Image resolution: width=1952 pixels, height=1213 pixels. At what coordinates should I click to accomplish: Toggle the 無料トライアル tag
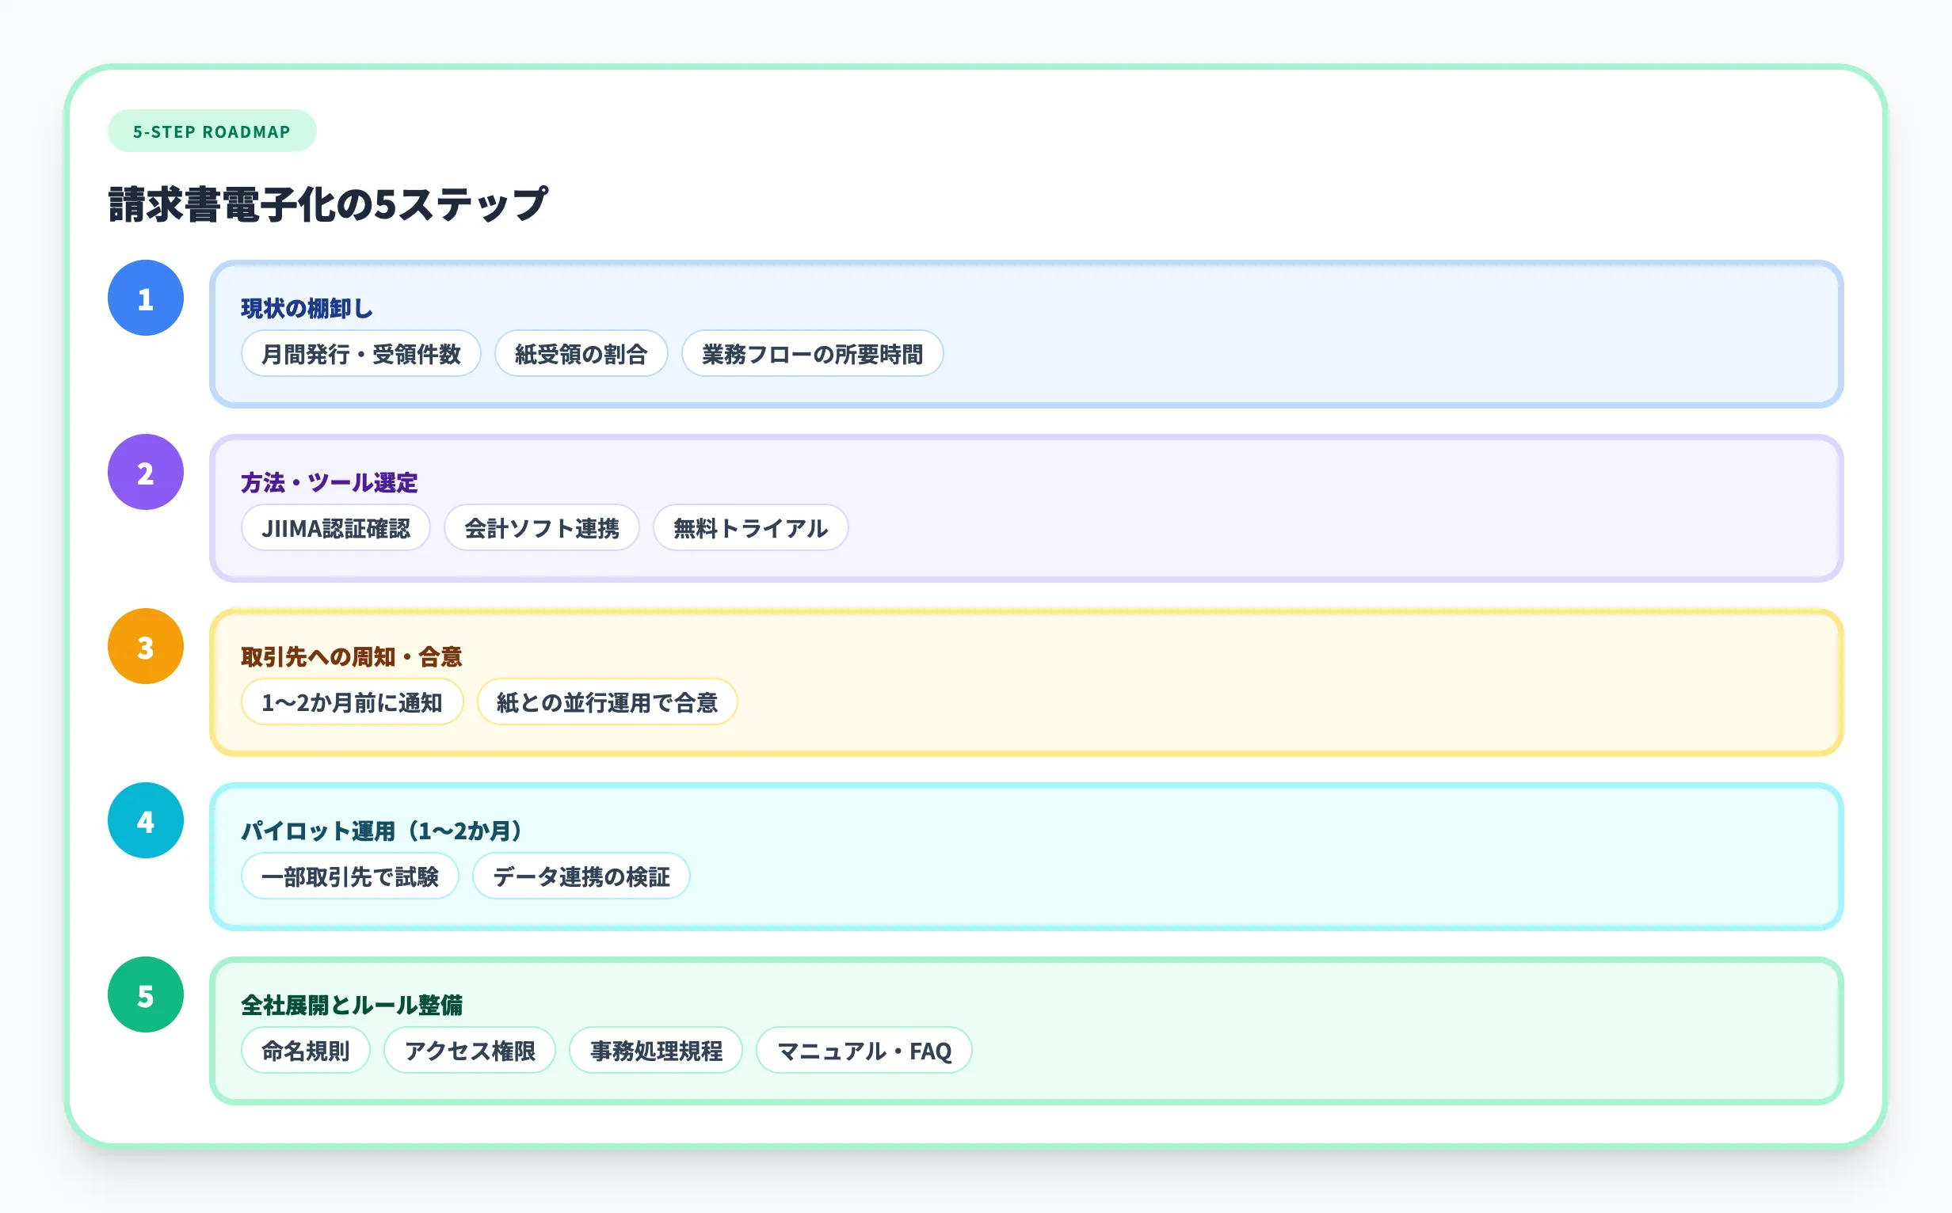coord(751,528)
